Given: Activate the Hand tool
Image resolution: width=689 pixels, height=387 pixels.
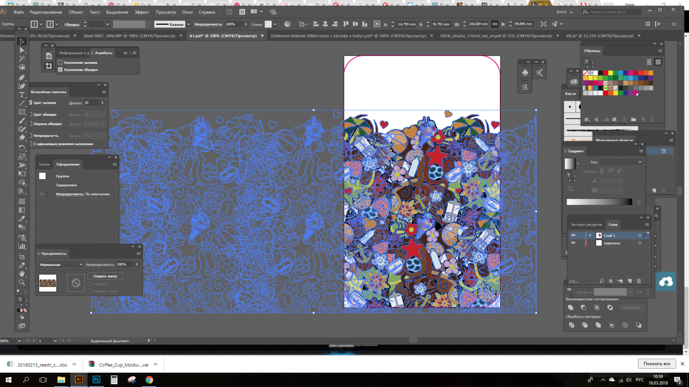Looking at the screenshot, I should tap(22, 274).
